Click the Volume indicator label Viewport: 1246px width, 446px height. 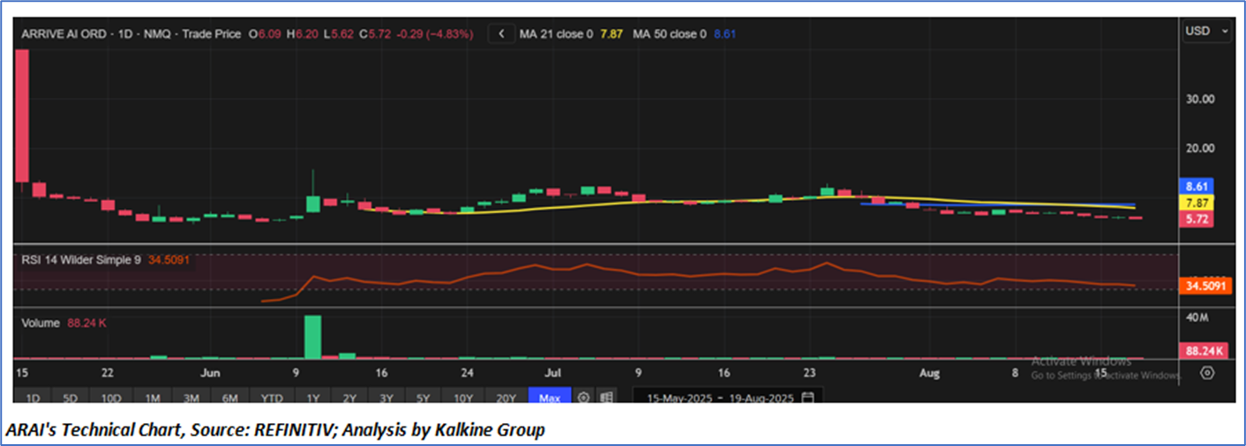(41, 323)
